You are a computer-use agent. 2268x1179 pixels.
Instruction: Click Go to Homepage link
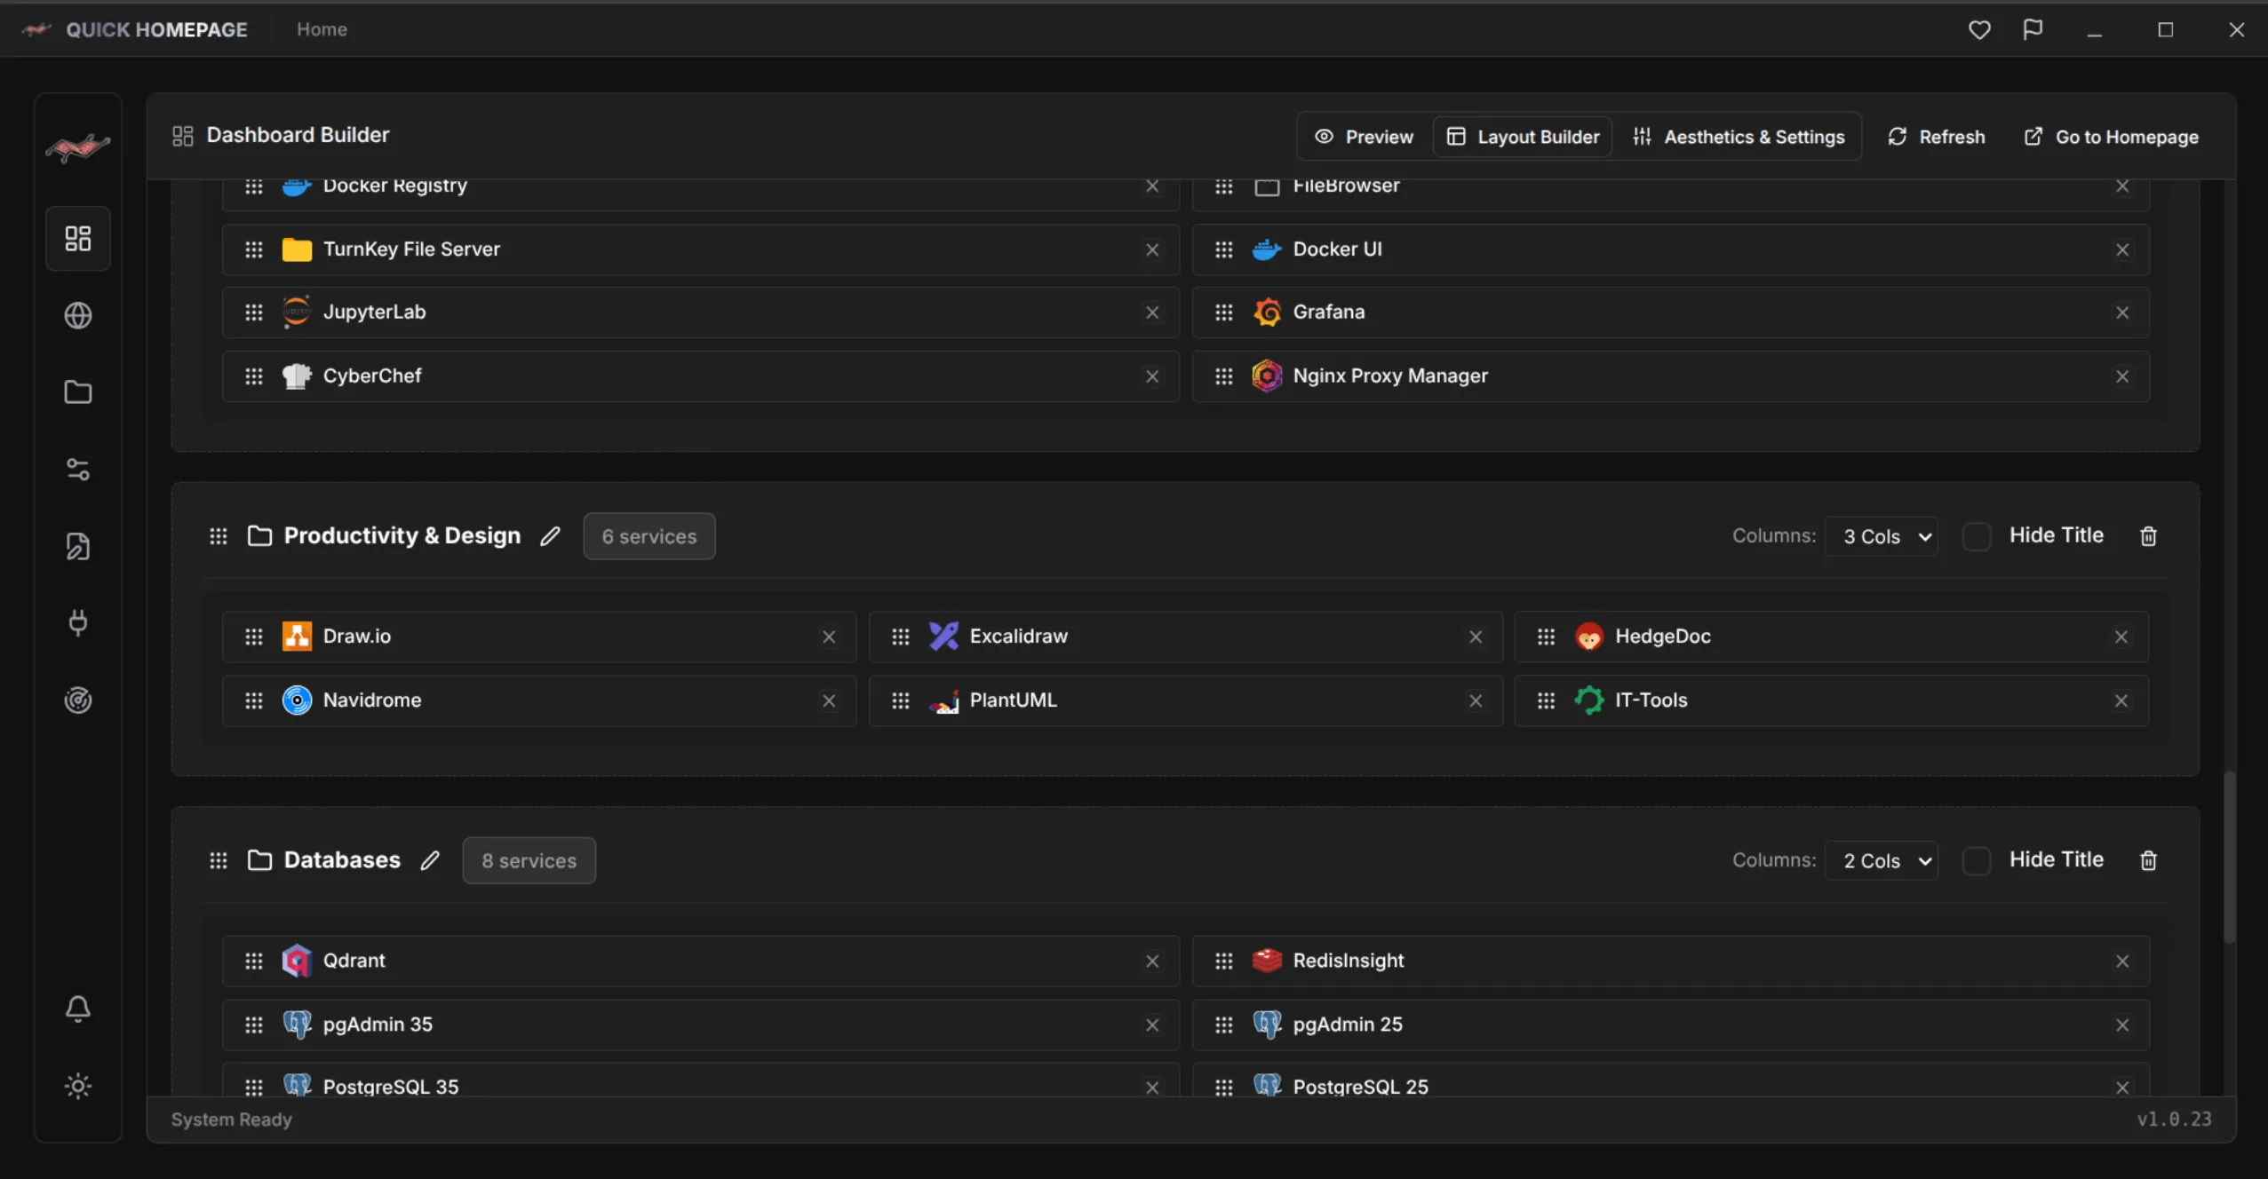pyautogui.click(x=2111, y=137)
